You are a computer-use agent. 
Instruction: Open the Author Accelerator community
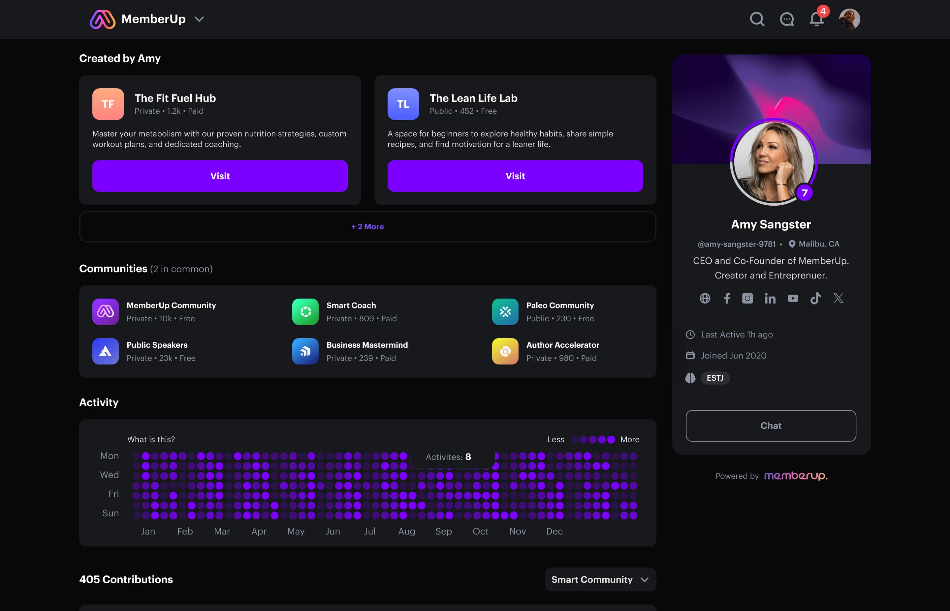(562, 345)
